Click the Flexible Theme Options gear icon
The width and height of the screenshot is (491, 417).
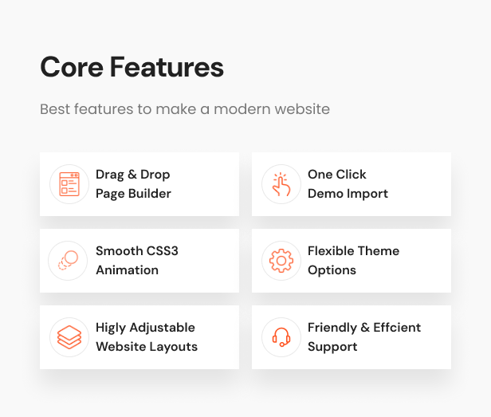[x=281, y=261]
